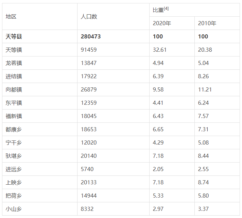
Task: Select population value 5740
Action: click(87, 169)
